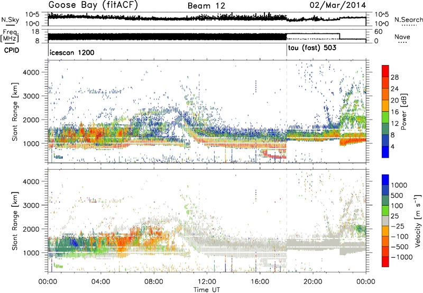Click the '60' tick on the Nave axis

tap(379, 32)
